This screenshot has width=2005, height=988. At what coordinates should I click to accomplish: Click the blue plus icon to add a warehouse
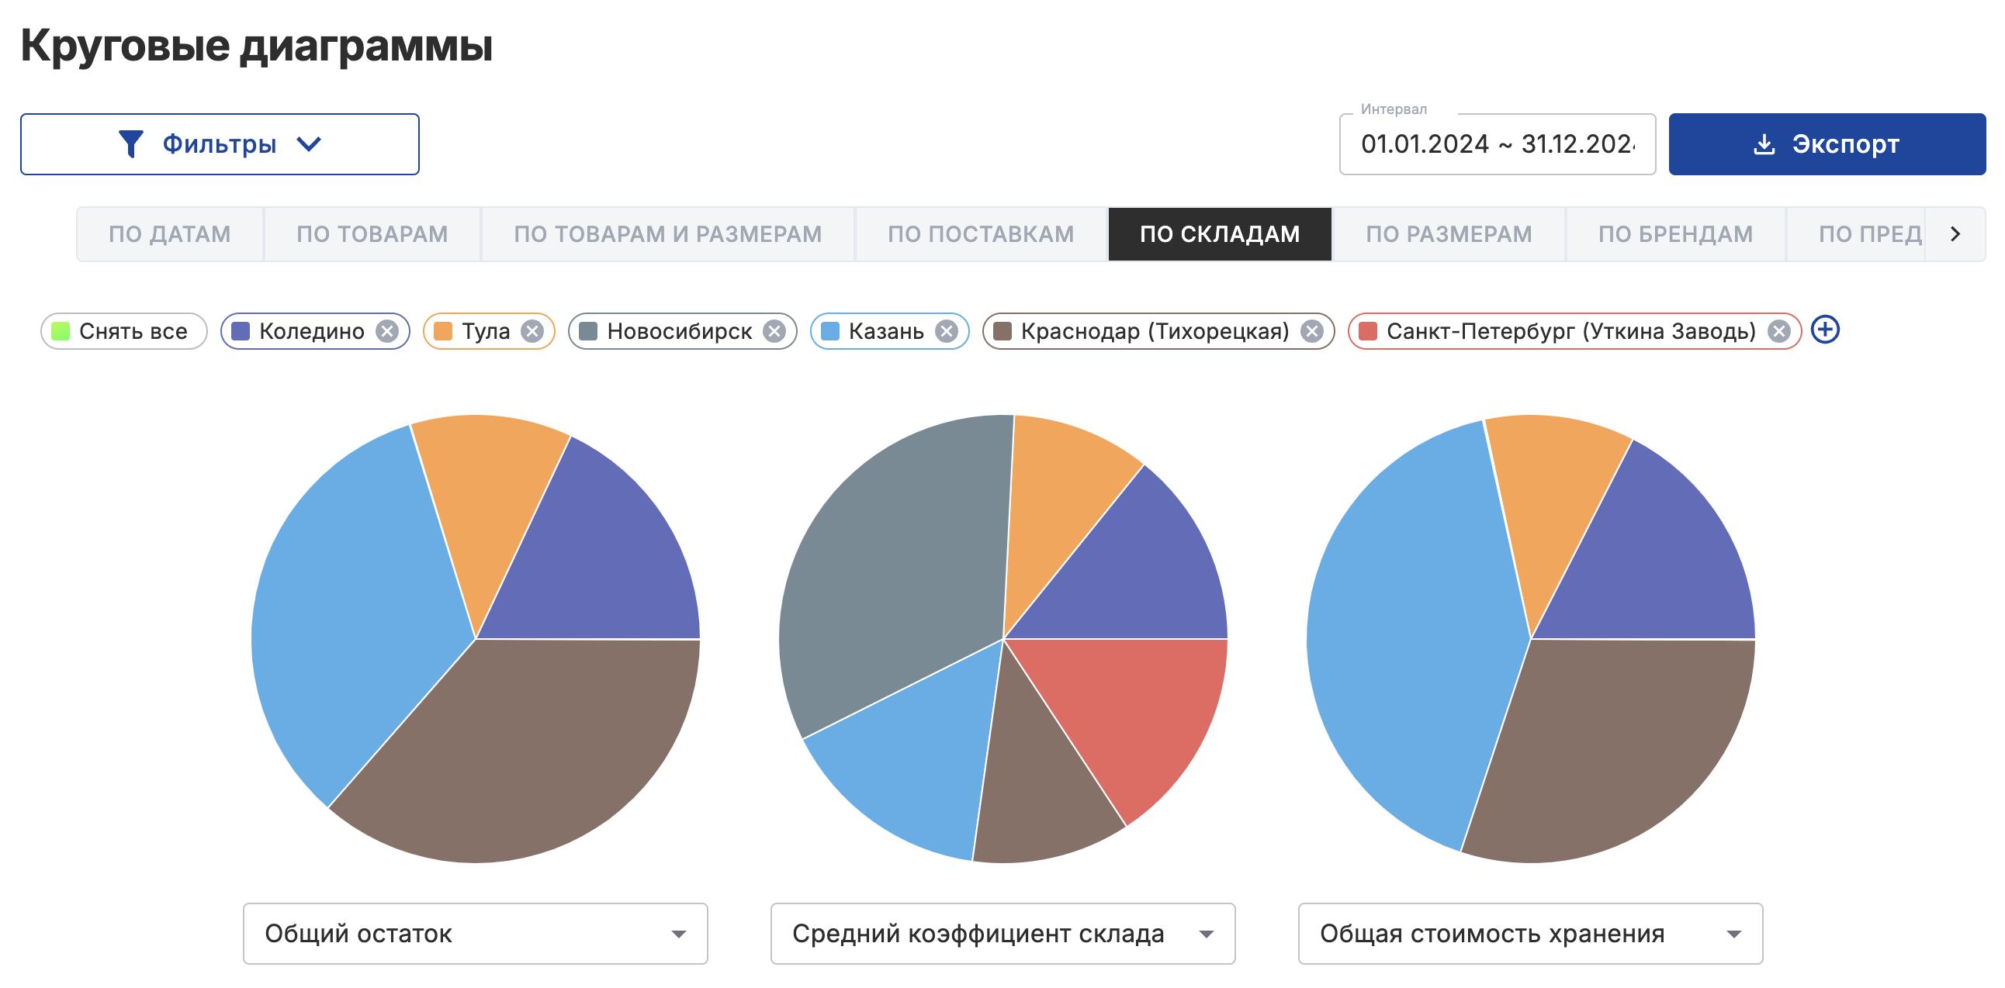tap(1825, 330)
